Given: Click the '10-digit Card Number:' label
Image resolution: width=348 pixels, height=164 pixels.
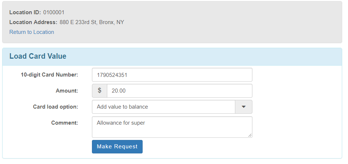Looking at the screenshot, I should (50, 75).
